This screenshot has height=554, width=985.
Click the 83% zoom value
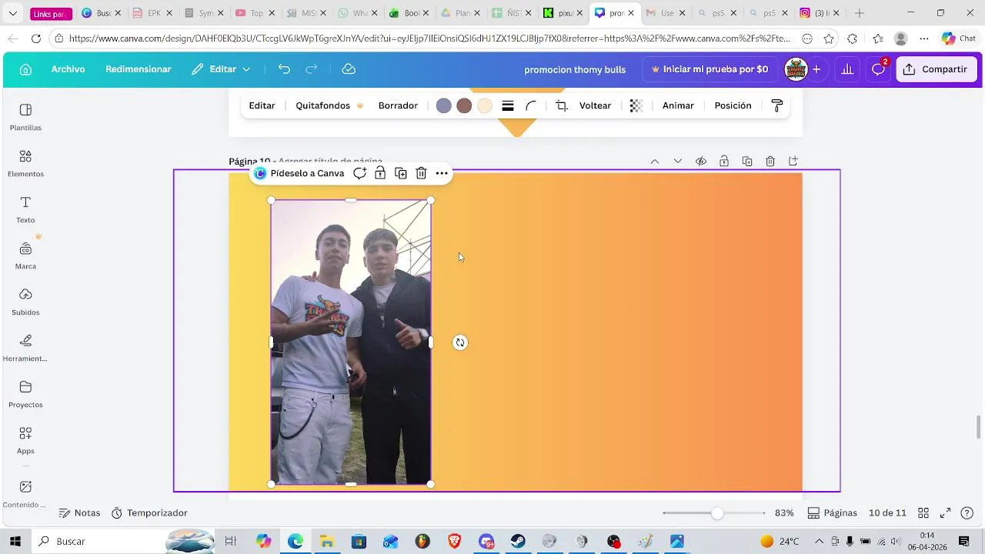(784, 513)
